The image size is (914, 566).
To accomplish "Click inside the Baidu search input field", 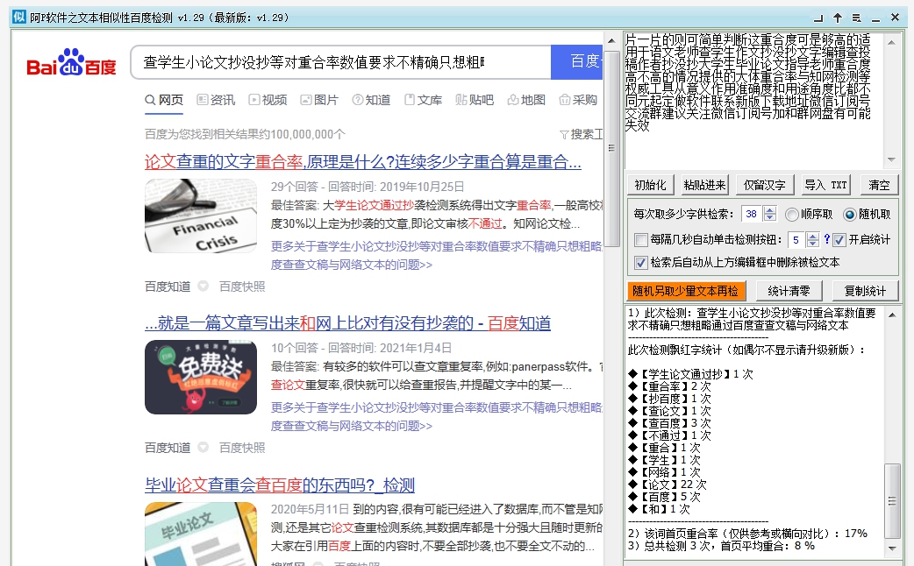I will pos(341,61).
